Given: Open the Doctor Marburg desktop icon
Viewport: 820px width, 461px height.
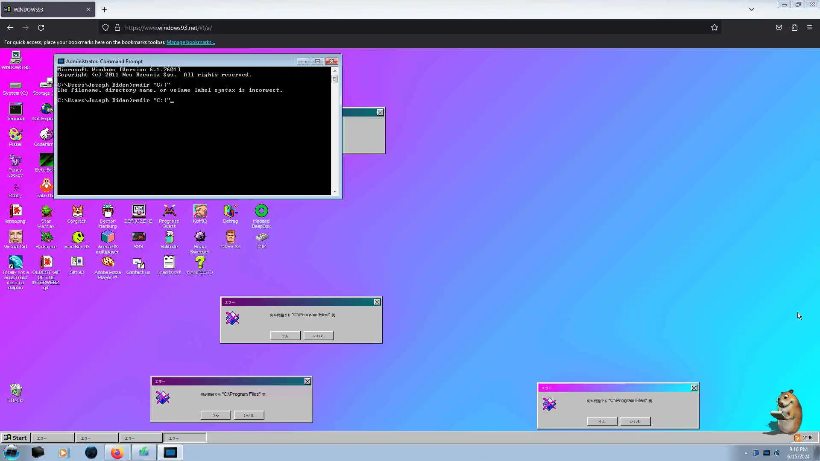Looking at the screenshot, I should coord(108,211).
